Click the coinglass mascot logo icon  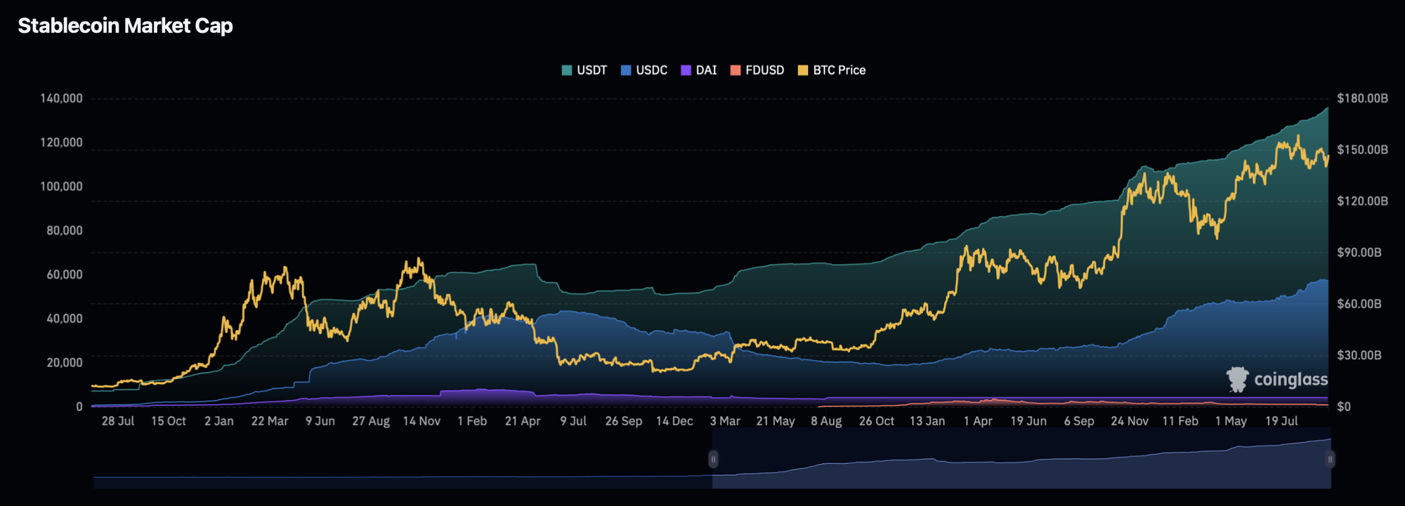1237,379
